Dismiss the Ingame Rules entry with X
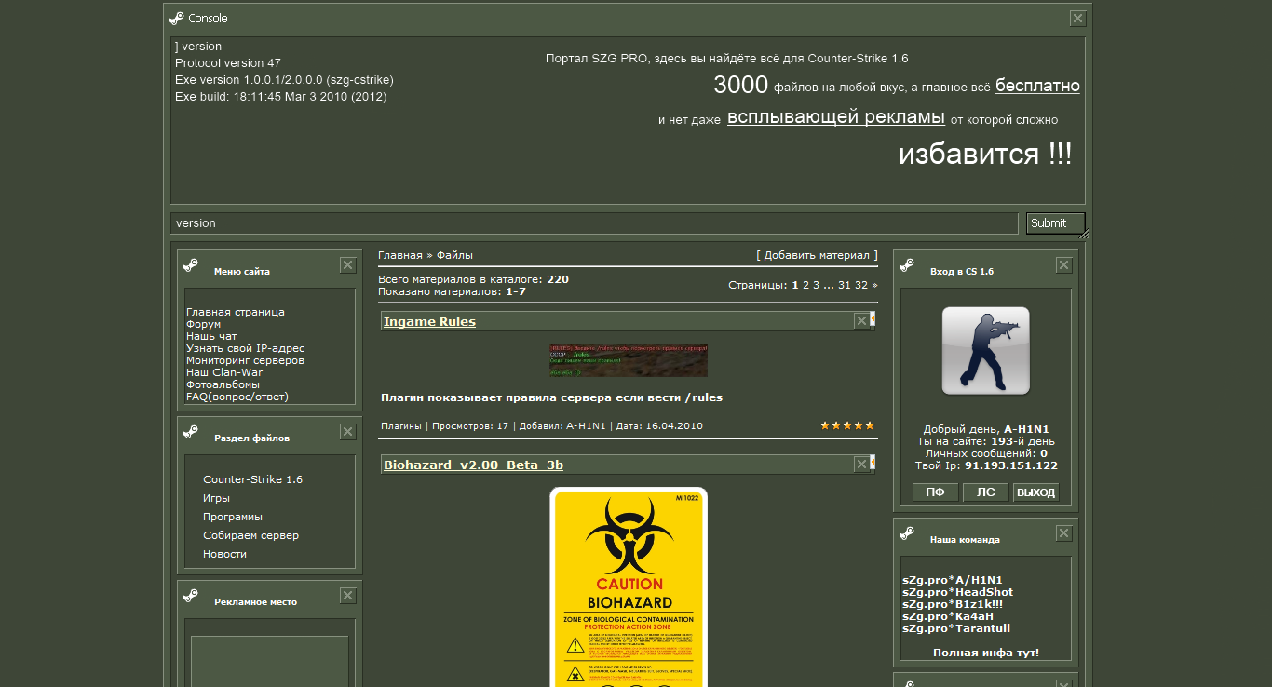The height and width of the screenshot is (687, 1272). [861, 321]
